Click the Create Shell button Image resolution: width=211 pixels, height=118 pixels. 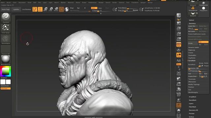pos(193,76)
